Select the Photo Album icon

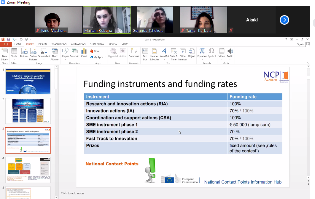[x=55, y=51]
